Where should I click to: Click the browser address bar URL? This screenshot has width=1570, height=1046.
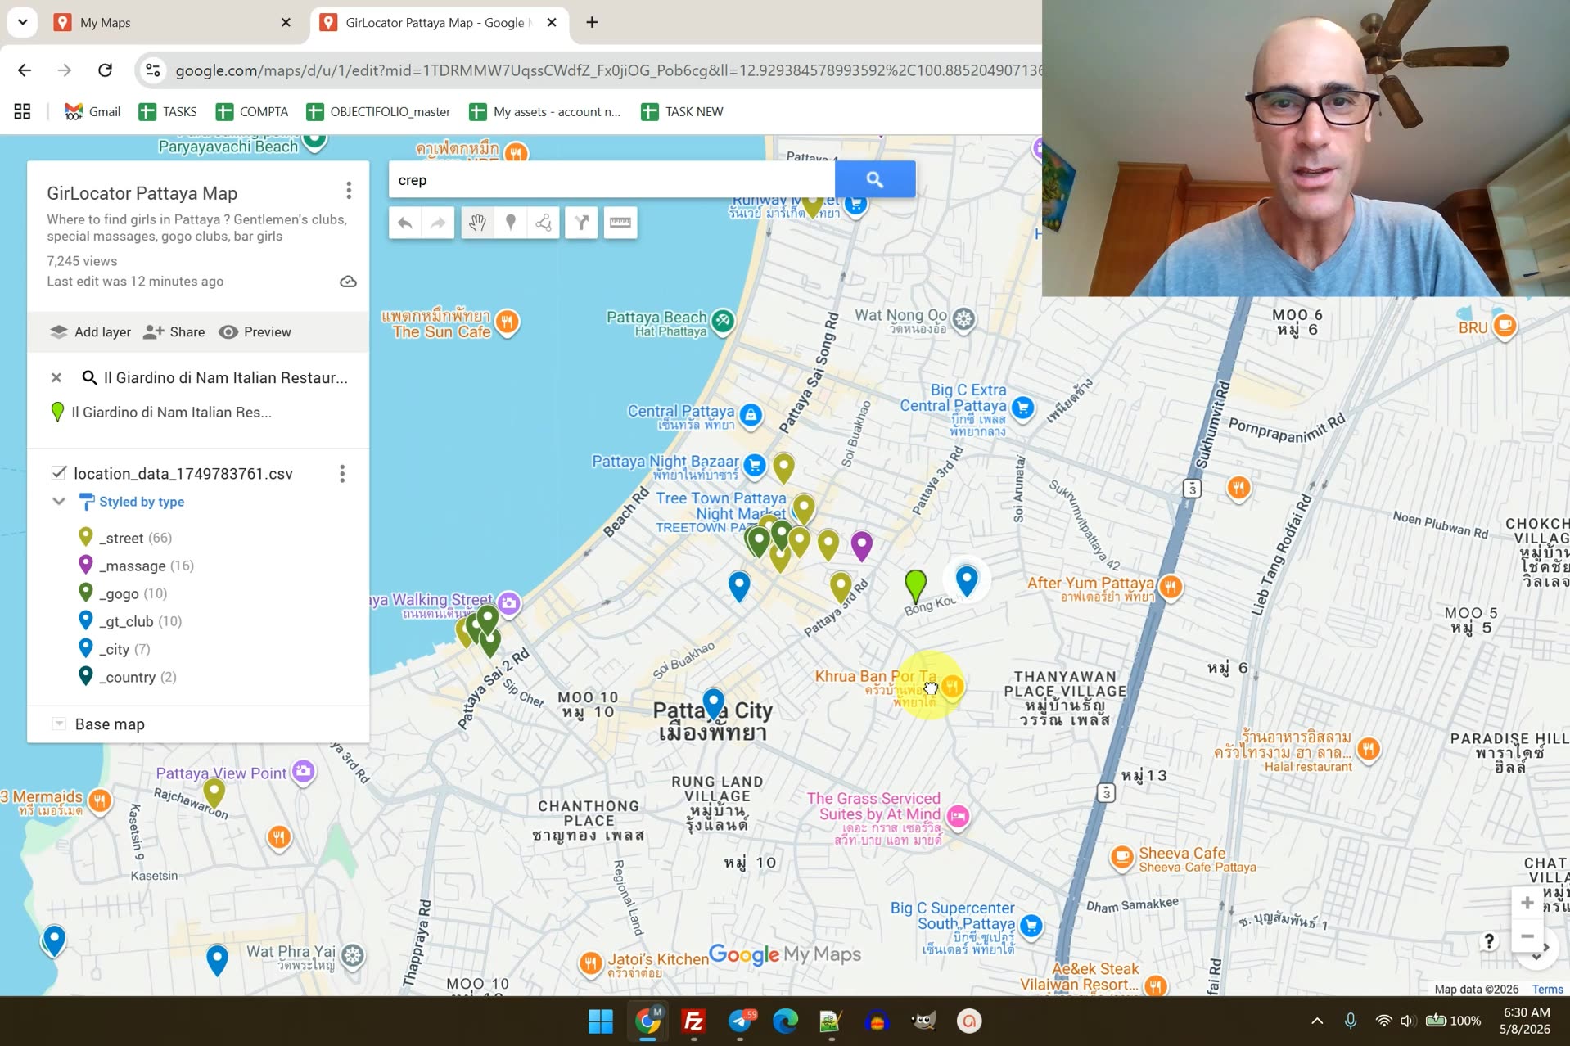point(607,70)
